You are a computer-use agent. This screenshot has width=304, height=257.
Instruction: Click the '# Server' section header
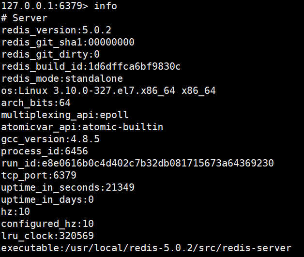tap(25, 18)
